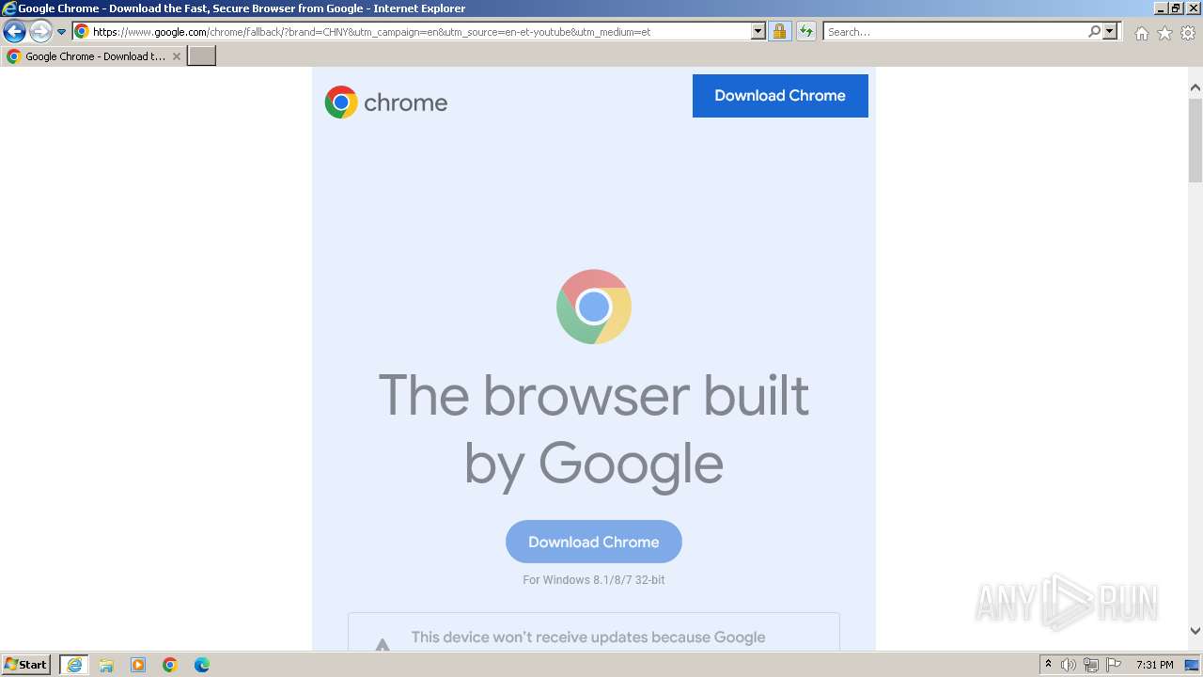
Task: Open Favorites with the star icon
Action: [x=1164, y=33]
